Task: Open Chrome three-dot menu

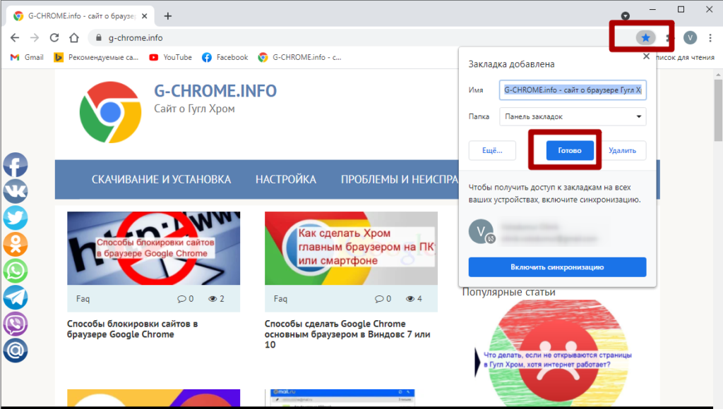Action: tap(710, 38)
